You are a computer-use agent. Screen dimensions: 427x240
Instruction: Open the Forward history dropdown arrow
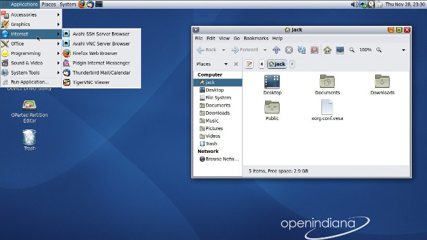264,50
